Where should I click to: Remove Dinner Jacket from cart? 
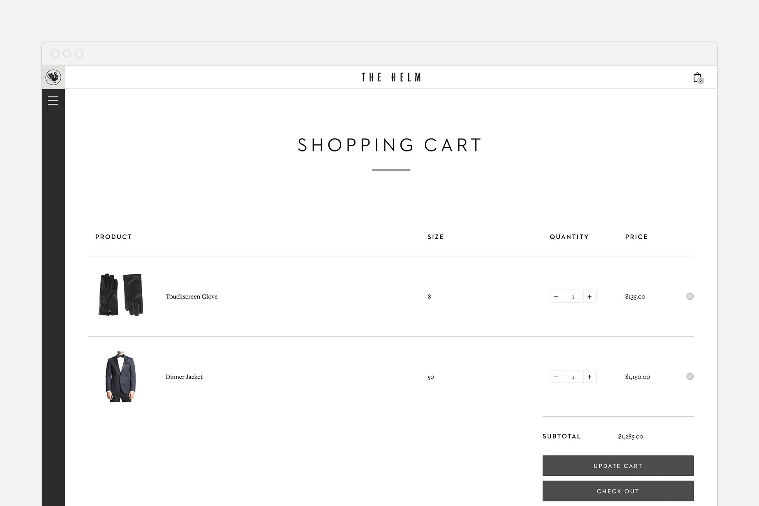[x=690, y=376]
